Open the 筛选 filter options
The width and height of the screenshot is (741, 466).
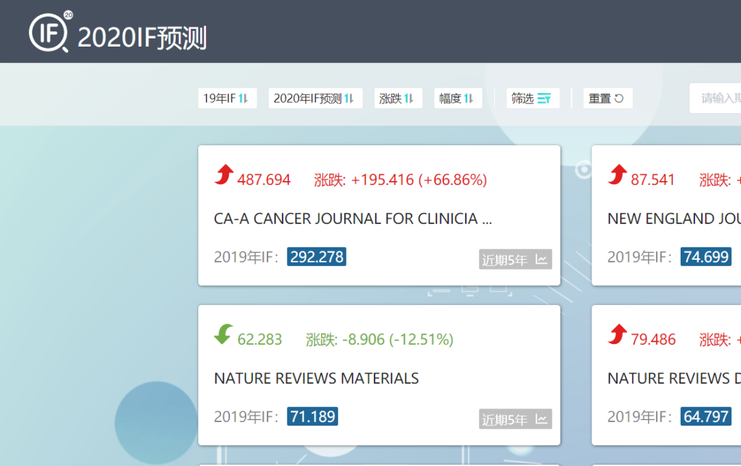click(x=533, y=98)
